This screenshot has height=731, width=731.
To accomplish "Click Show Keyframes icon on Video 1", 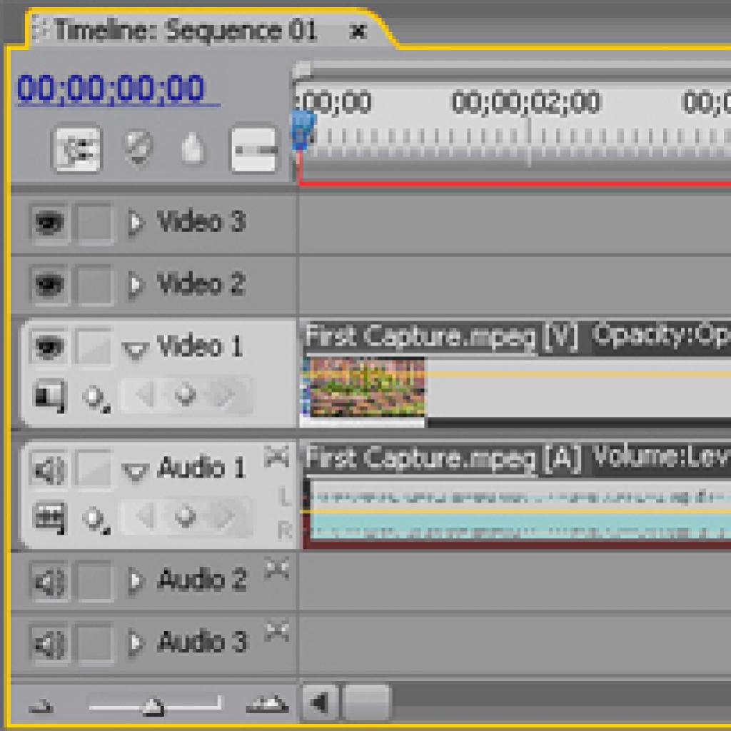I will point(96,398).
